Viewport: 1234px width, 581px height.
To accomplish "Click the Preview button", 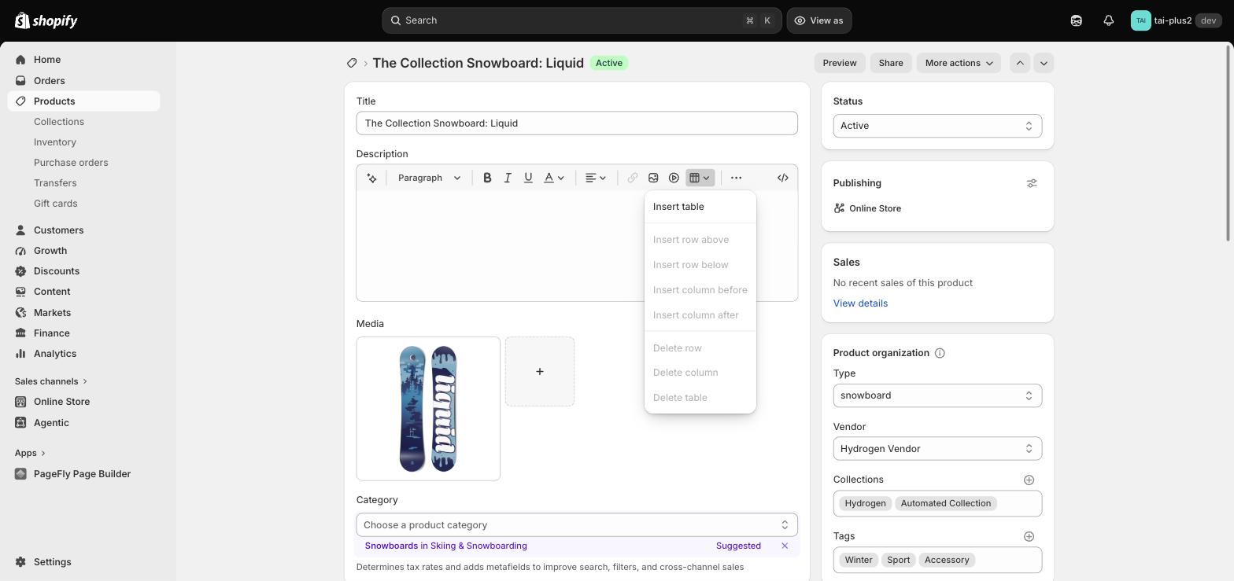I will point(840,63).
